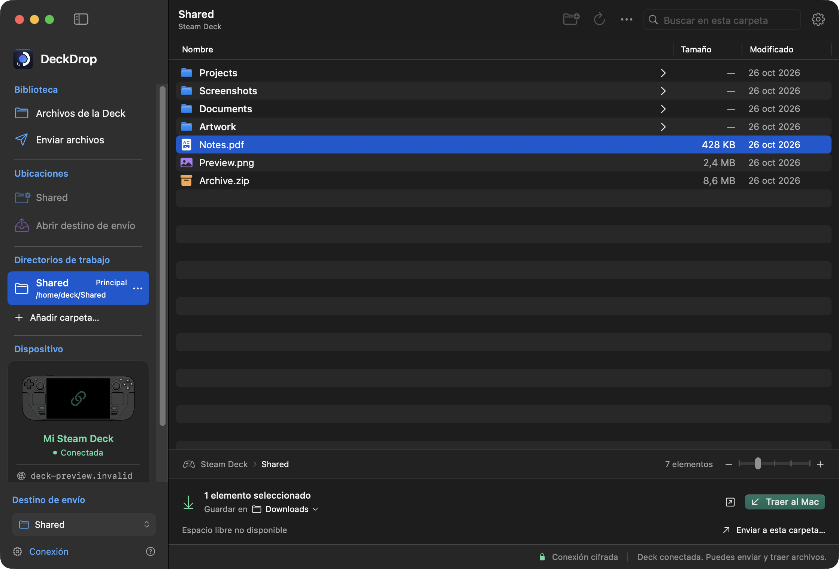
Task: Open Conexión settings
Action: (40, 551)
